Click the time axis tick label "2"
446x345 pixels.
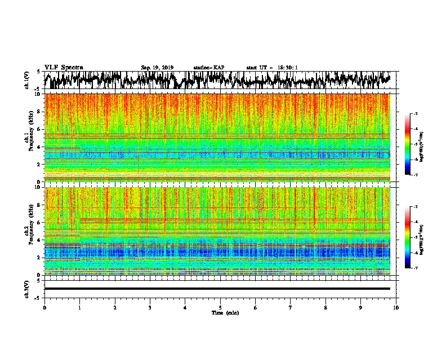(115, 308)
